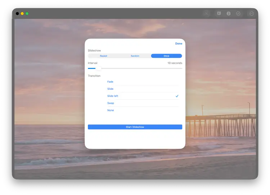Click the green fullscreen window button

[x=27, y=14]
